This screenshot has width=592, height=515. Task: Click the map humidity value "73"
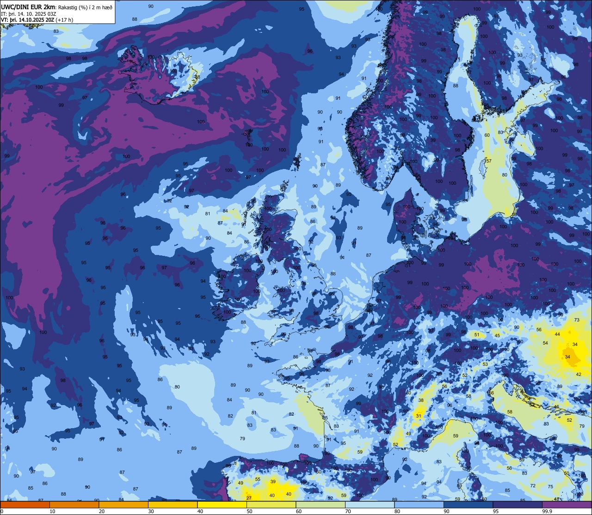click(577, 320)
